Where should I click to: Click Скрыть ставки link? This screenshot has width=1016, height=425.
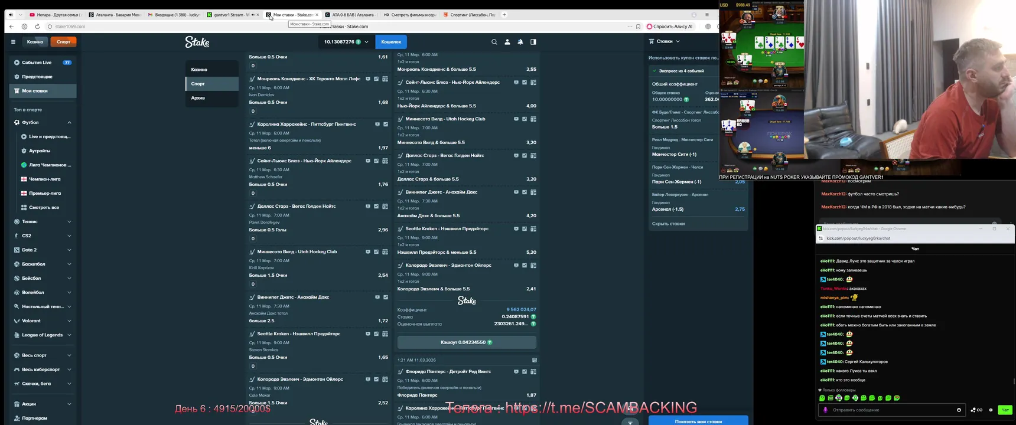(x=668, y=224)
